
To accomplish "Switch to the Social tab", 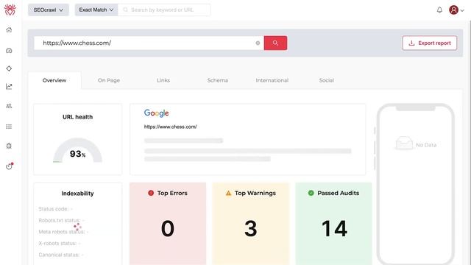I will (327, 80).
